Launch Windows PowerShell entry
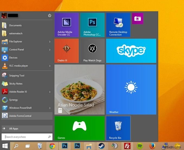The height and width of the screenshot is (150, 184). [x=27, y=108]
